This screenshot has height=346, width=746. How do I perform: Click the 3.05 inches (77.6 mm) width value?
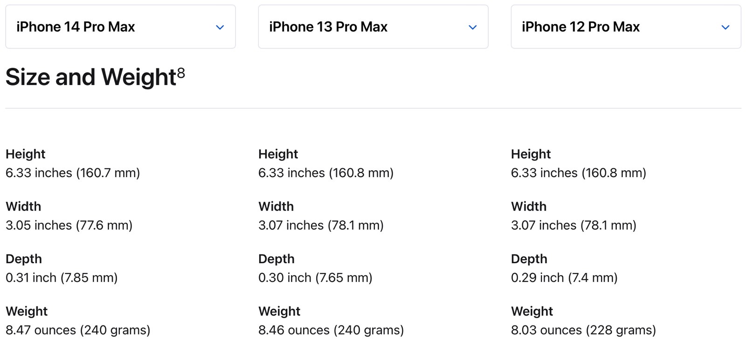69,226
